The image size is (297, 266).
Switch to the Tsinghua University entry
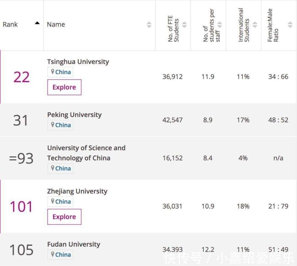point(78,62)
